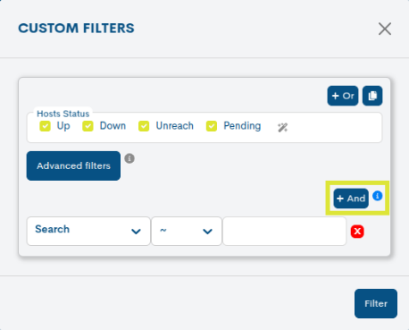This screenshot has width=409, height=330.
Task: Open the Search field dropdown
Action: (x=88, y=231)
